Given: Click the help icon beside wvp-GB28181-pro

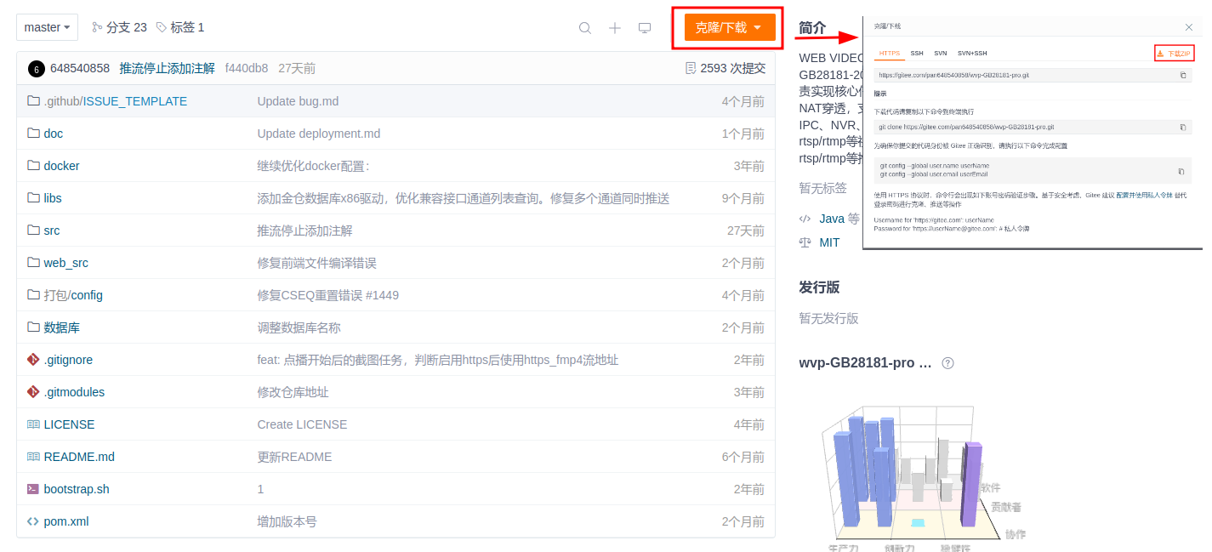Looking at the screenshot, I should tap(947, 363).
